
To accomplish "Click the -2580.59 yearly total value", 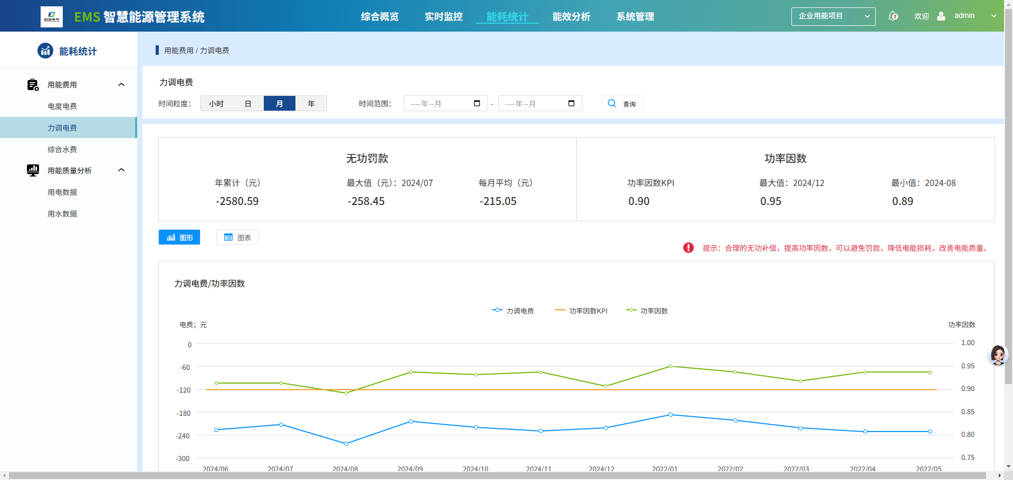I will click(237, 201).
